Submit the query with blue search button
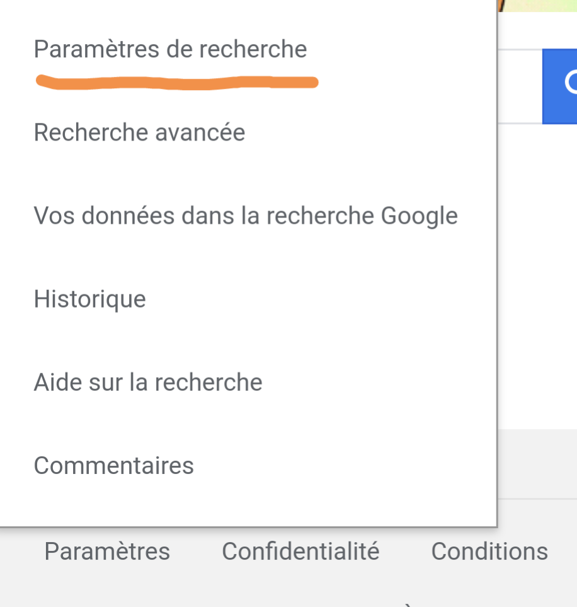The image size is (577, 607). tap(559, 86)
